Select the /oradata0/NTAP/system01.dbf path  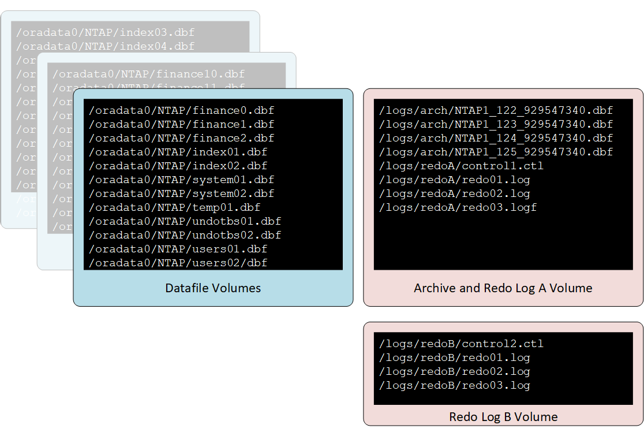182,180
